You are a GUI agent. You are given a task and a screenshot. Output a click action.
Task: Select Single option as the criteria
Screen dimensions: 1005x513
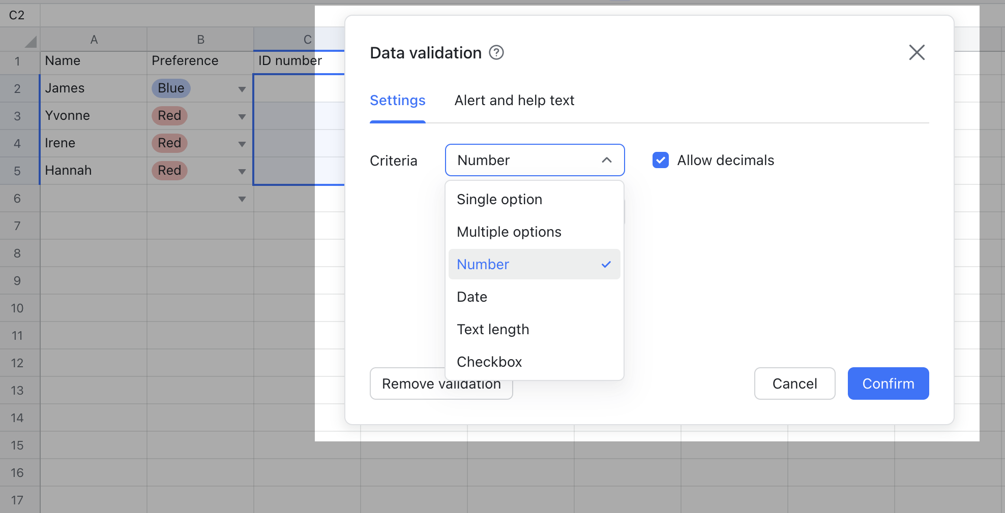click(x=499, y=199)
